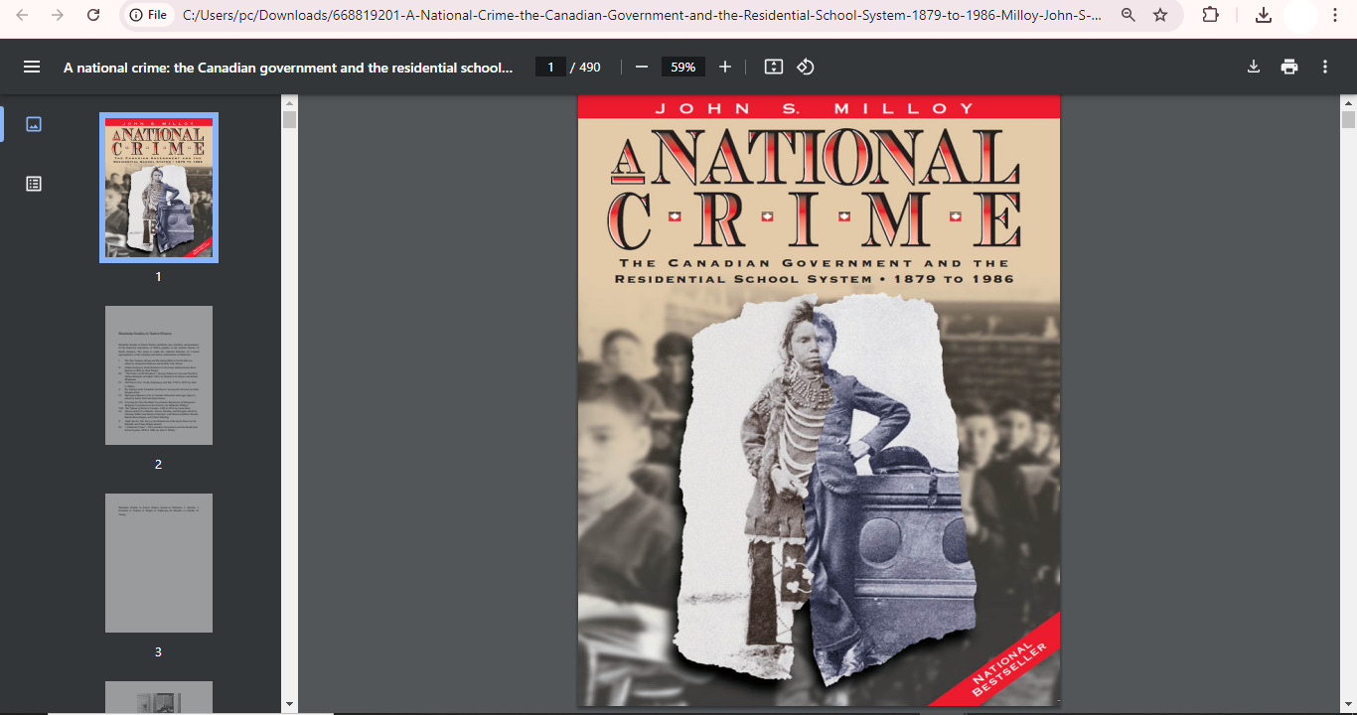Click the document scrollbar down arrow
The image size is (1357, 715).
point(1348,704)
